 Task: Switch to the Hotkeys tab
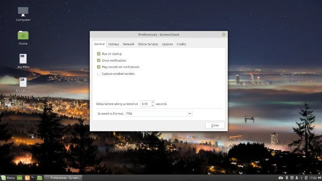coord(113,44)
